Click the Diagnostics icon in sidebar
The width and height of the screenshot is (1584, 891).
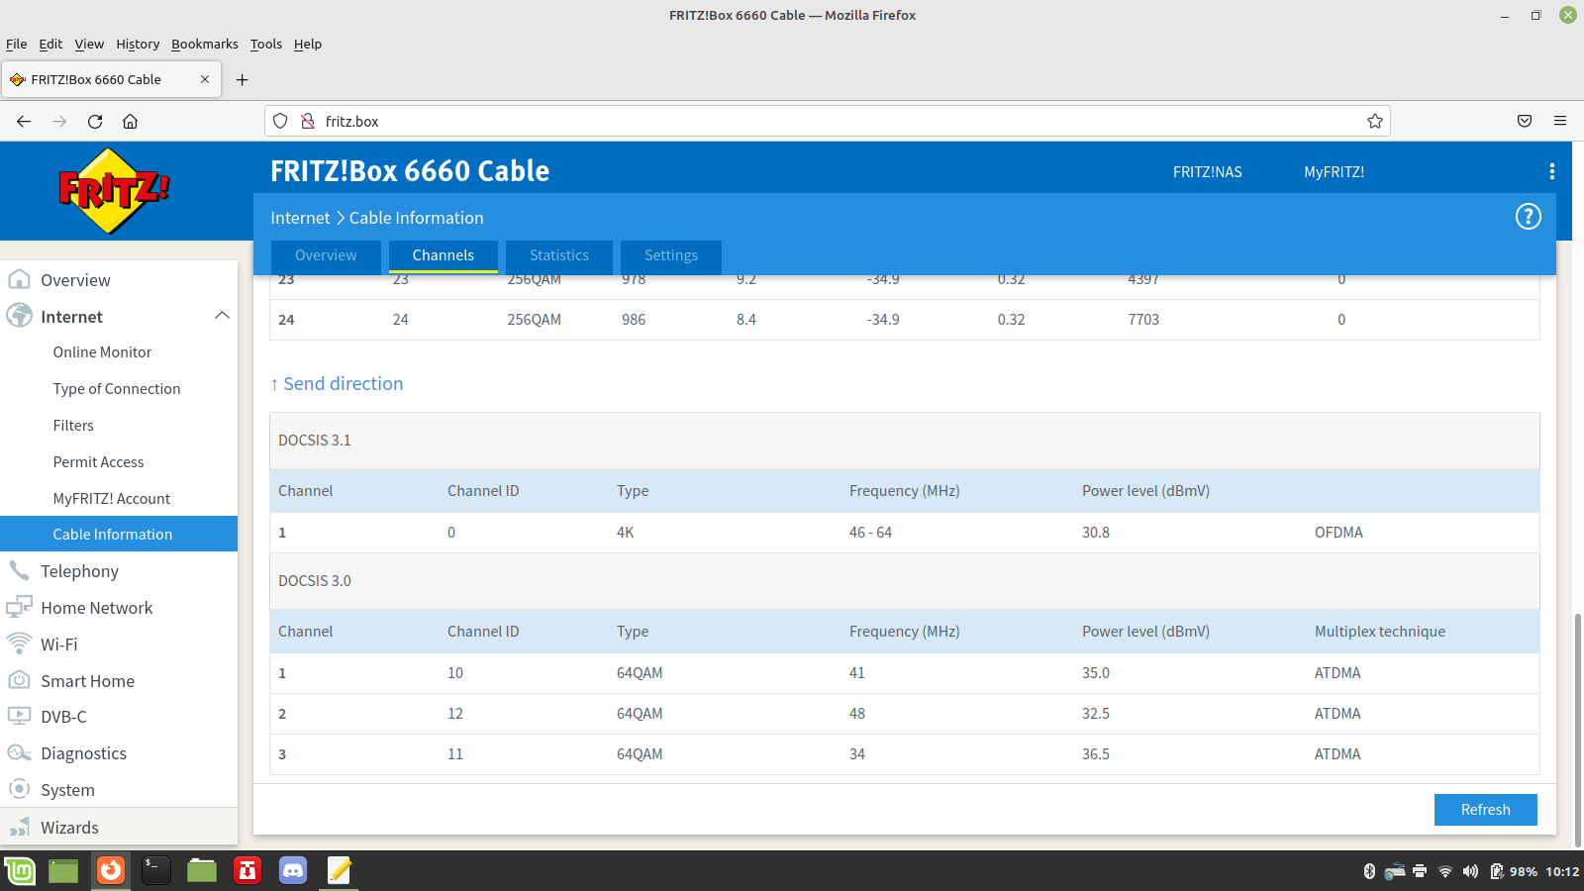19,752
